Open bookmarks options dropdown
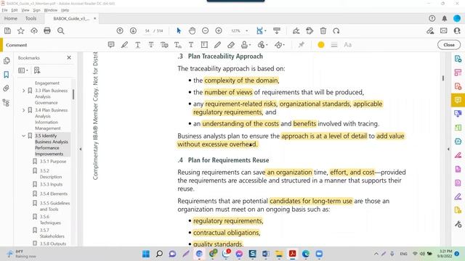 tap(23, 70)
